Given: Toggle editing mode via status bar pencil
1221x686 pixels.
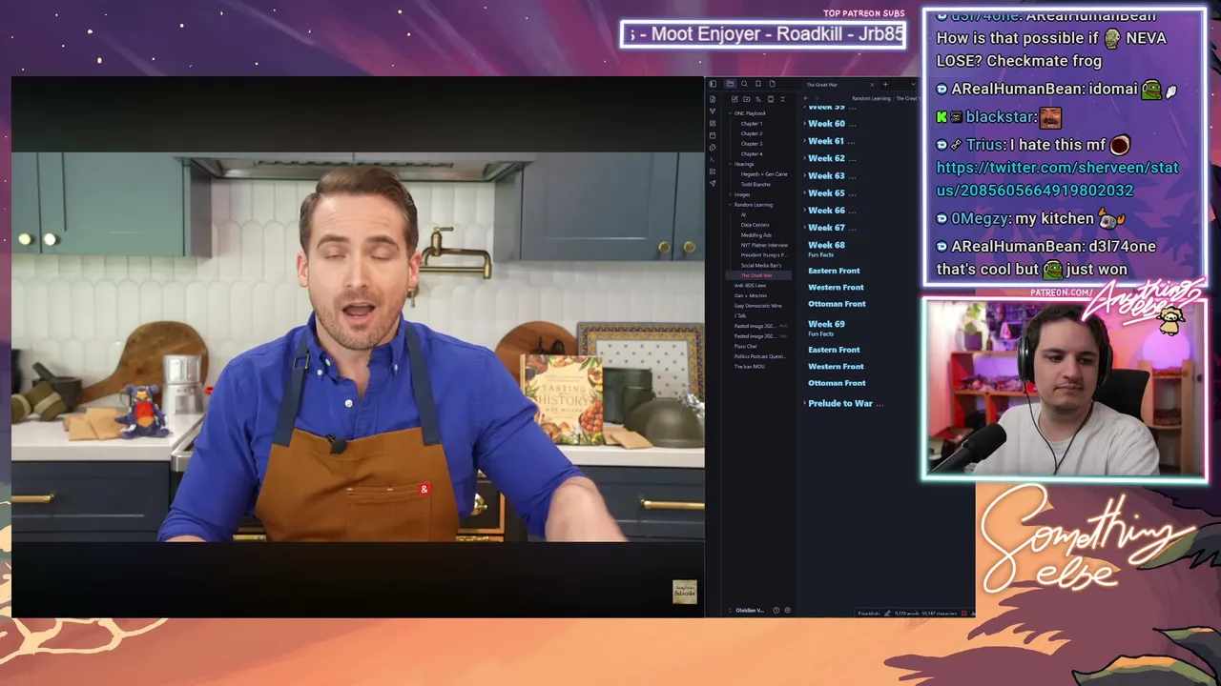Looking at the screenshot, I should (x=887, y=614).
